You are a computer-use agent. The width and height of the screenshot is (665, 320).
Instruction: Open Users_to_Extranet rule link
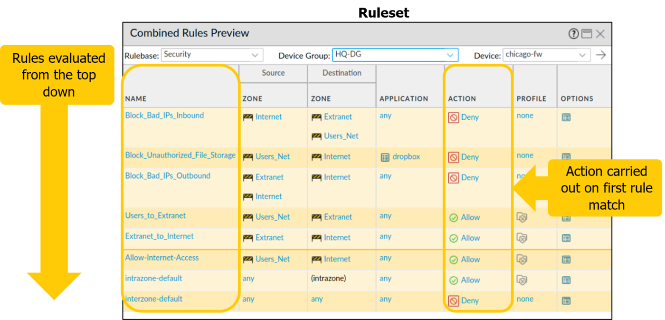tap(156, 215)
